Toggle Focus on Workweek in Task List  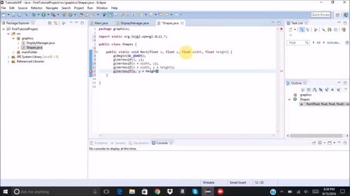(x=316, y=29)
